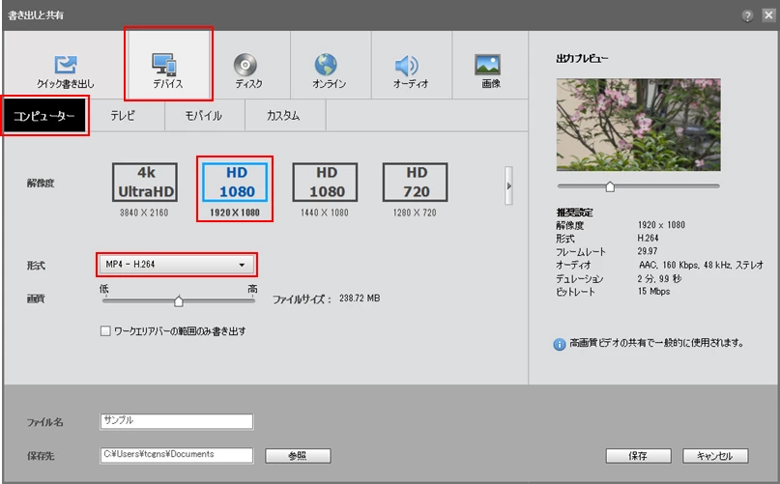The height and width of the screenshot is (484, 780).
Task: Switch to the モバイル sub-tab
Action: [204, 116]
